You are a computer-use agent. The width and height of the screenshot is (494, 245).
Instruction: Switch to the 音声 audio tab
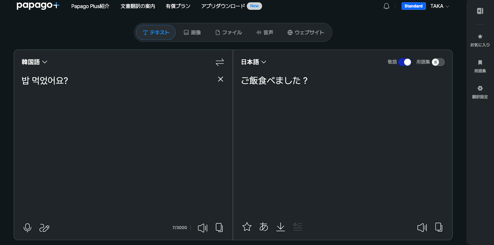265,32
